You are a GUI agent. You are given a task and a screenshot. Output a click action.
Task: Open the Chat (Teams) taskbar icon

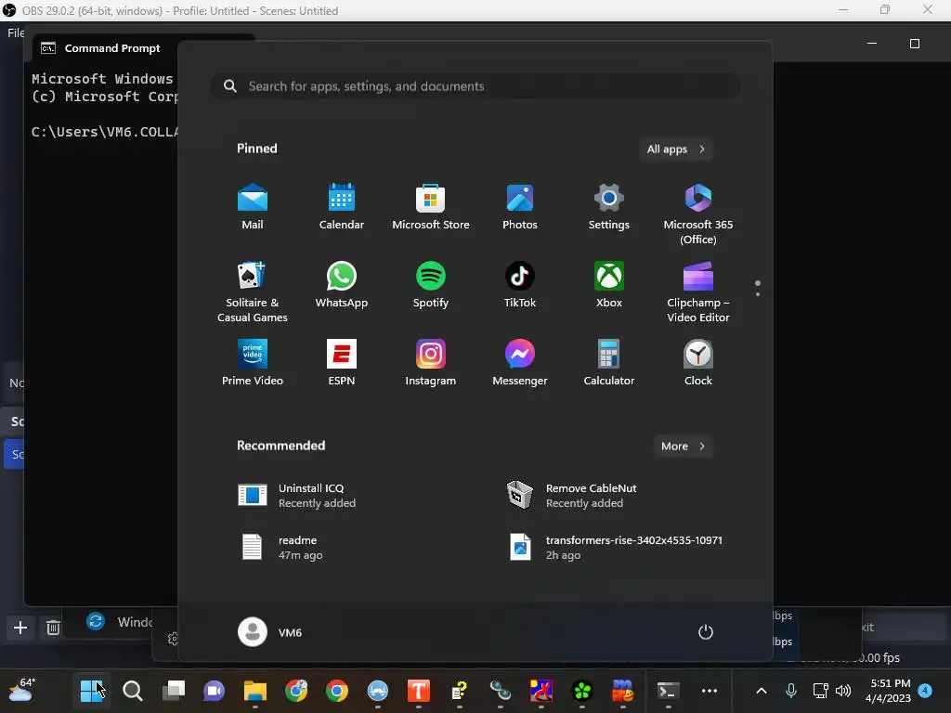(x=214, y=691)
